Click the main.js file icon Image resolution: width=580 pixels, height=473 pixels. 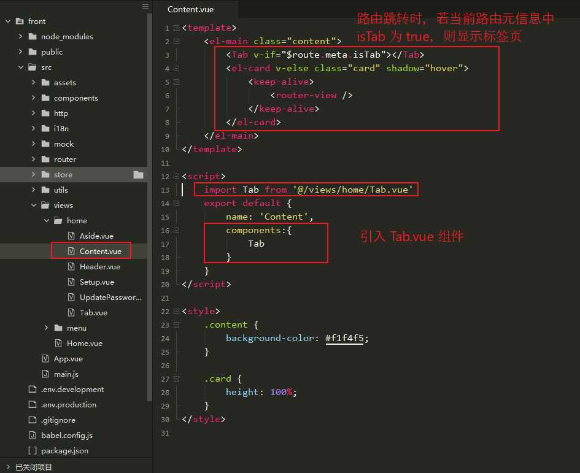point(45,374)
